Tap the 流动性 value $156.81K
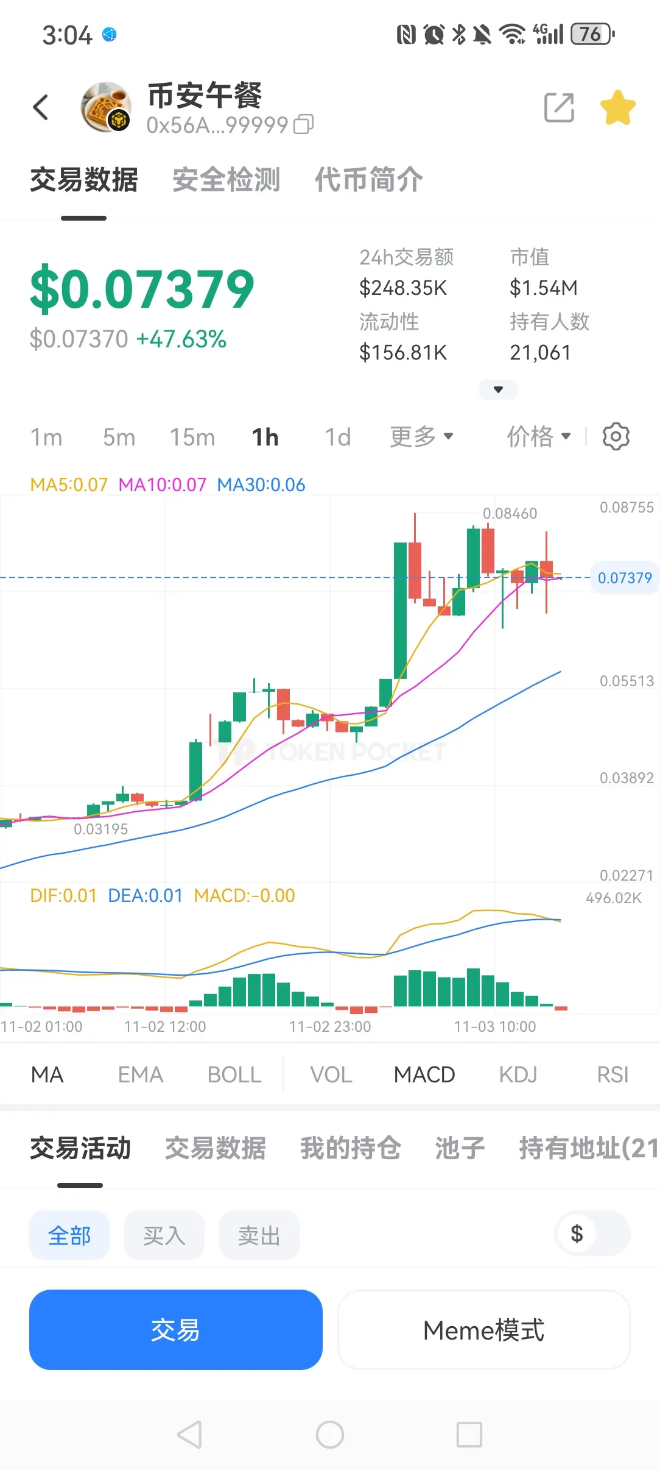Image resolution: width=660 pixels, height=1470 pixels. (403, 352)
